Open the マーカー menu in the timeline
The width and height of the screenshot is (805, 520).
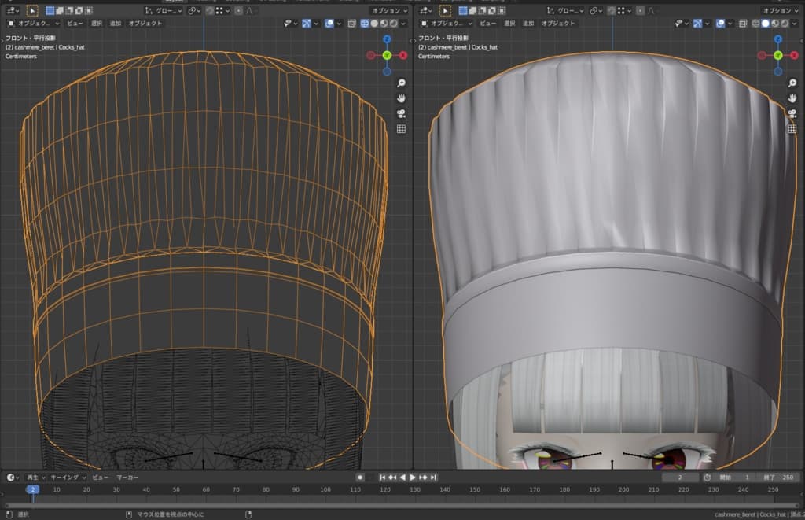pos(128,478)
